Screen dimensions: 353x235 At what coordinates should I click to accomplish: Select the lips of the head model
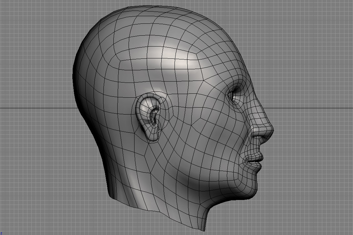point(254,161)
